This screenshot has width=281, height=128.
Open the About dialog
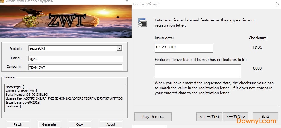coord(111,124)
